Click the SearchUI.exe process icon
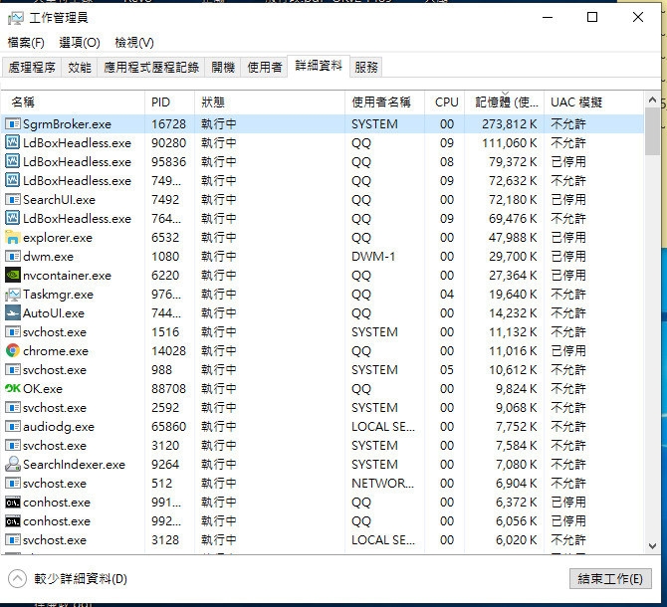The width and height of the screenshot is (667, 607). pyautogui.click(x=12, y=200)
